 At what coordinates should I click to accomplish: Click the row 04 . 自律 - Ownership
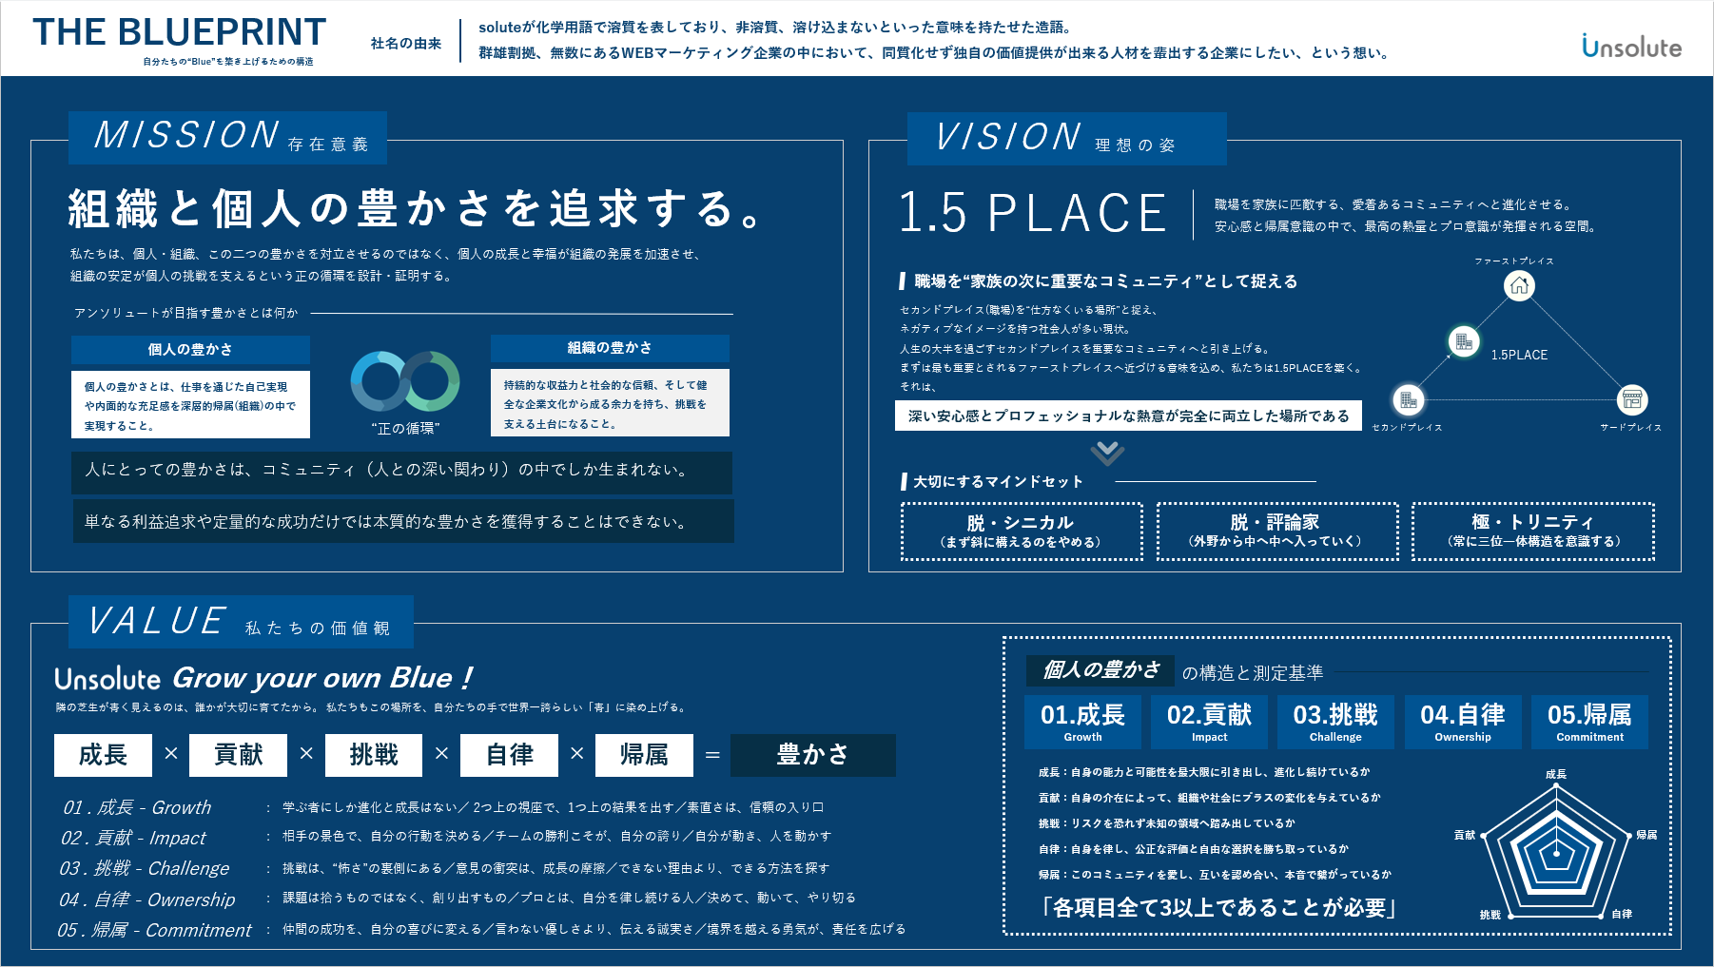[458, 899]
